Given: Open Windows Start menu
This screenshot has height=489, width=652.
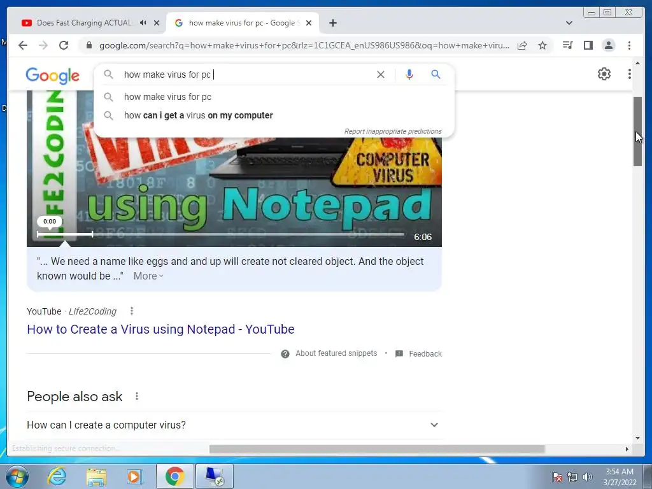Looking at the screenshot, I should (x=17, y=476).
